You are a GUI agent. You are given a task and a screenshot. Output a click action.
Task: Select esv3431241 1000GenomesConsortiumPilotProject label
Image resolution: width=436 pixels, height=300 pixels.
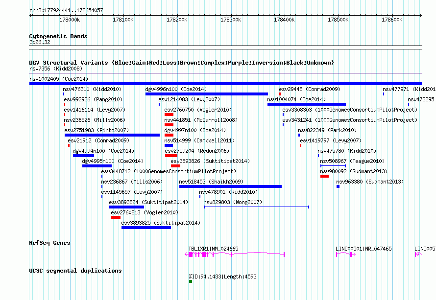350,120
